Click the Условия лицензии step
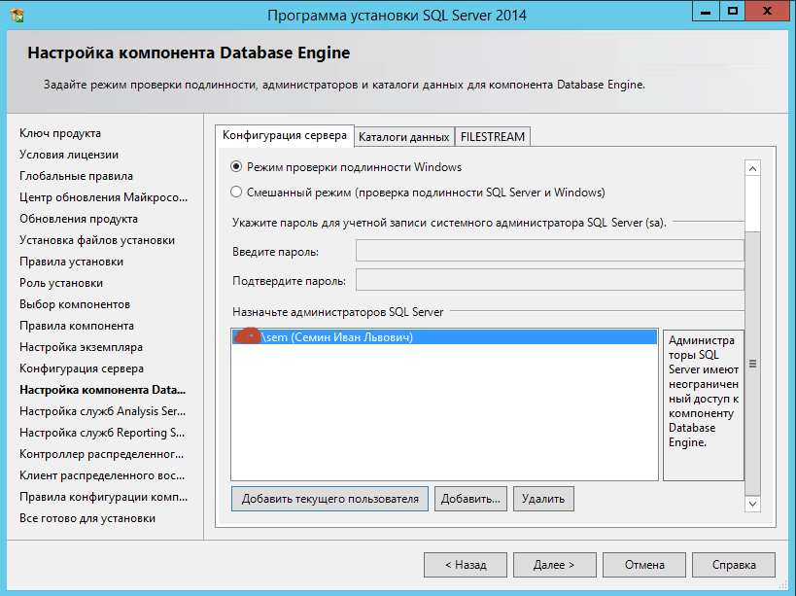796x596 pixels. tap(69, 155)
